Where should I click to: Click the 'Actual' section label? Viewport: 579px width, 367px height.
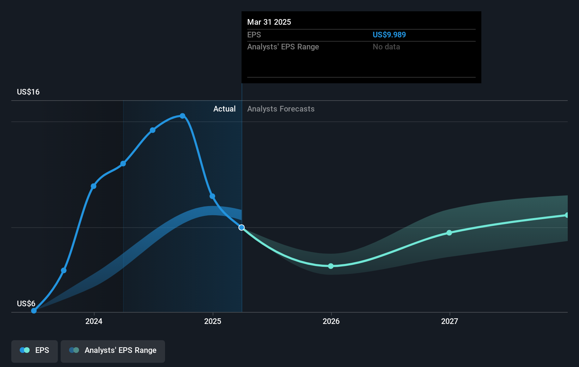(x=224, y=109)
